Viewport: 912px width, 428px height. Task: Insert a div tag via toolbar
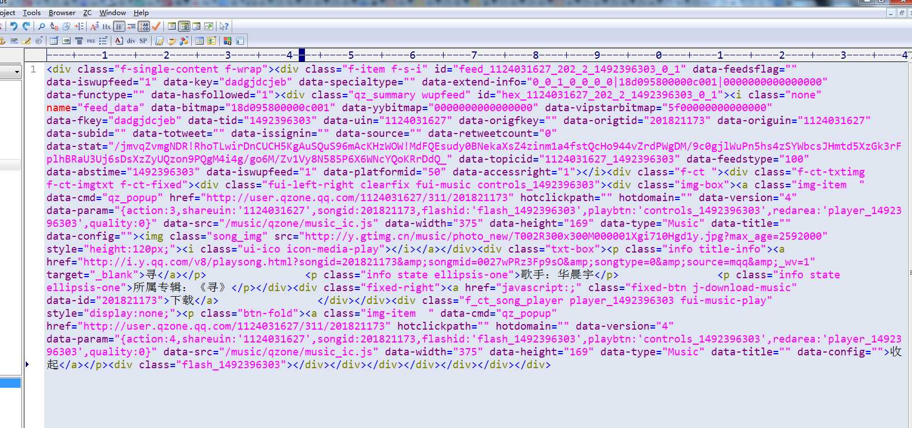coord(131,41)
